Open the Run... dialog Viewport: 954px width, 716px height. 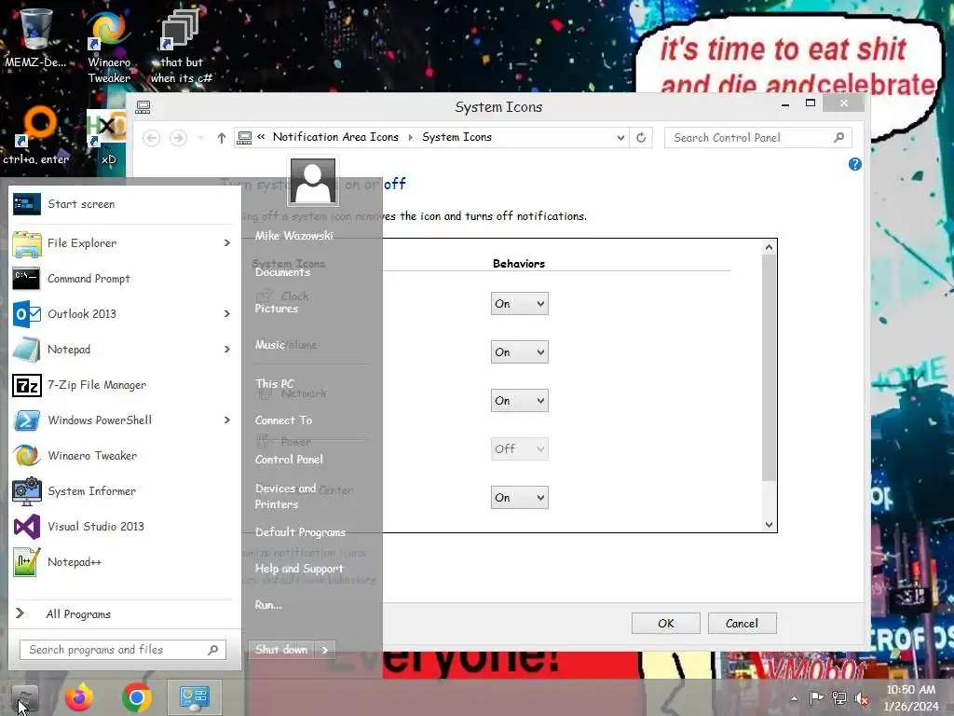268,604
